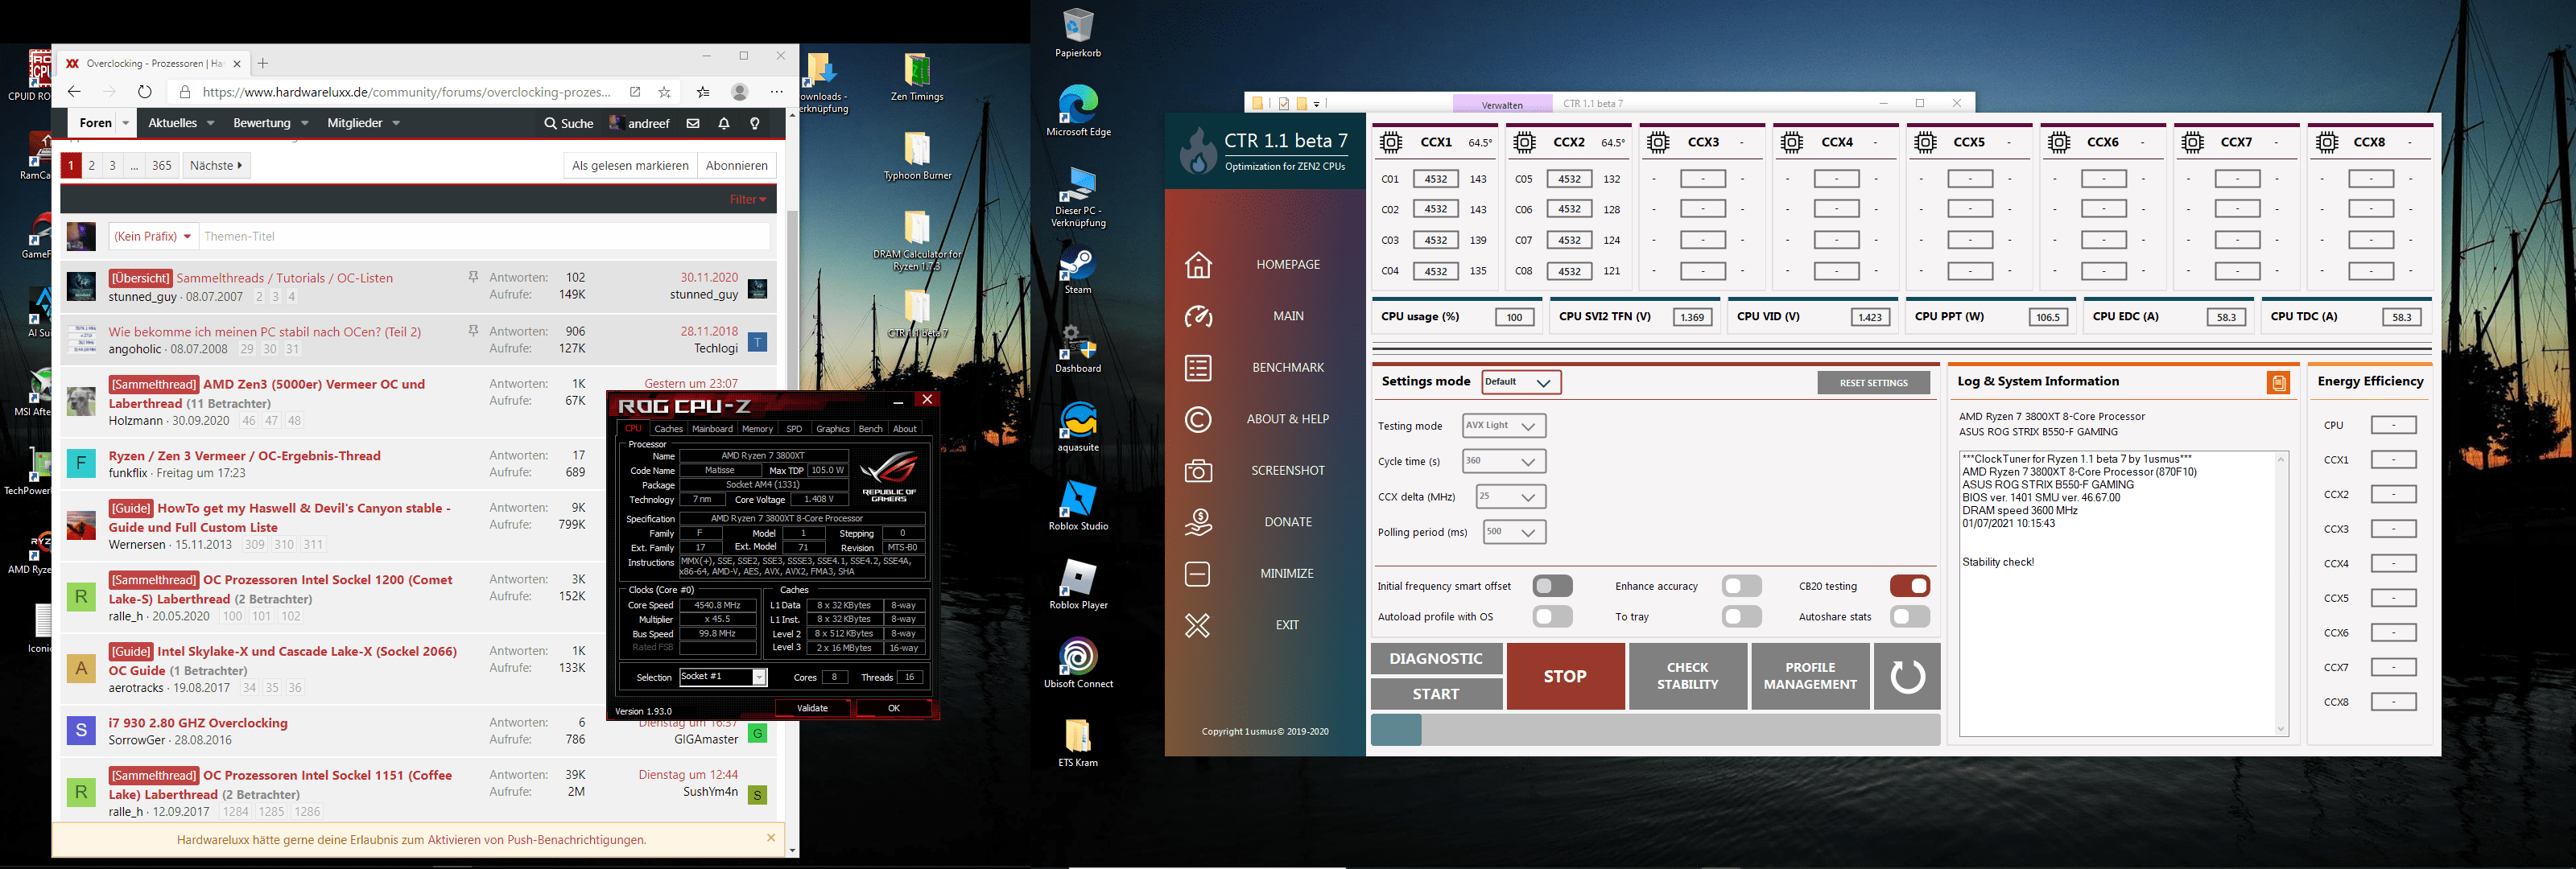The height and width of the screenshot is (869, 2576).
Task: Toggle Autoshare stats switch
Action: click(1909, 617)
